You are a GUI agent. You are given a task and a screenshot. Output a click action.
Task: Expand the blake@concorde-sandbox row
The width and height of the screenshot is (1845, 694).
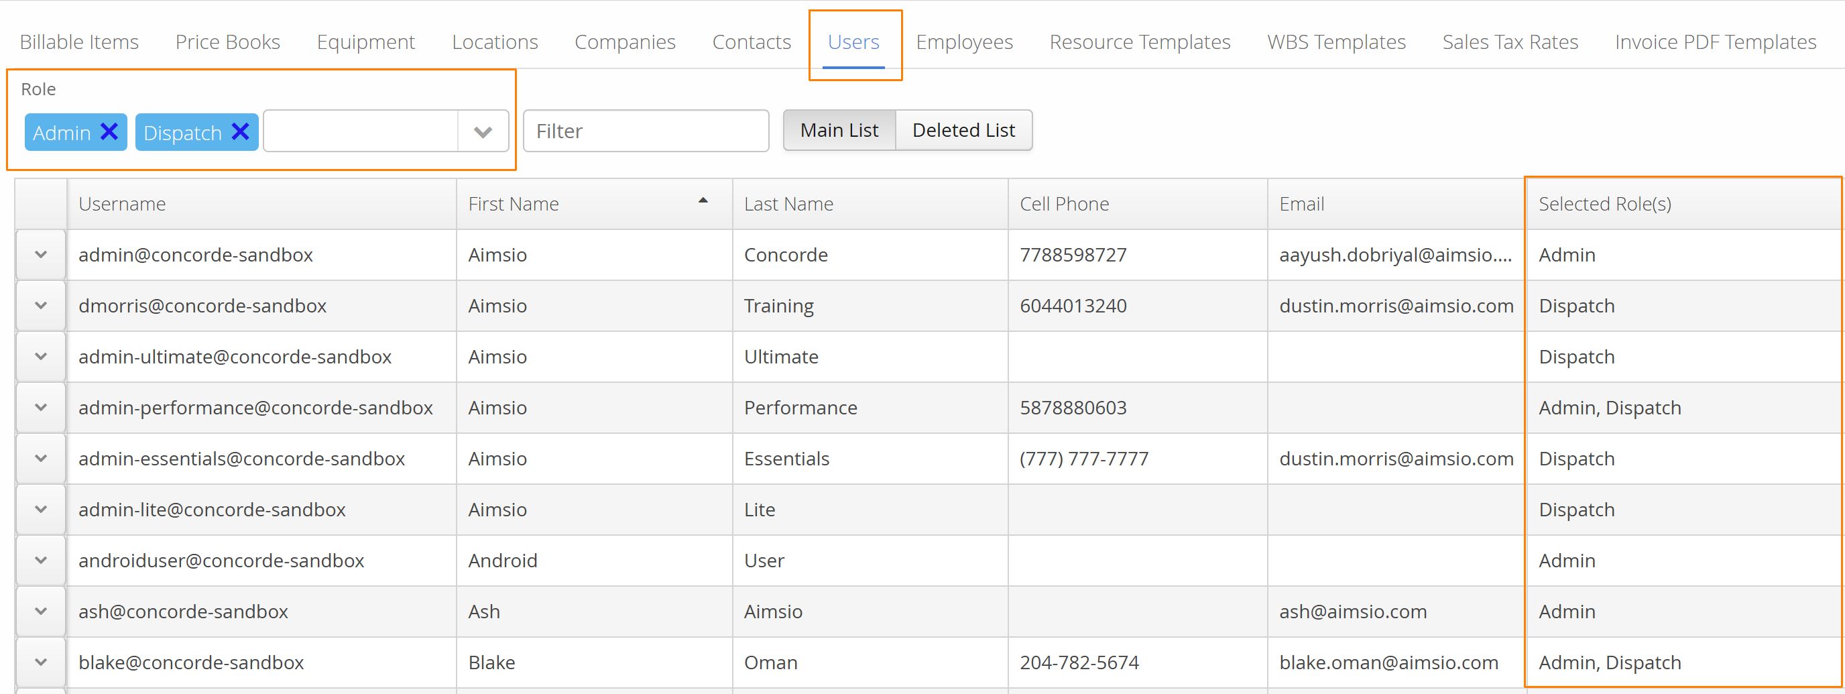point(41,662)
